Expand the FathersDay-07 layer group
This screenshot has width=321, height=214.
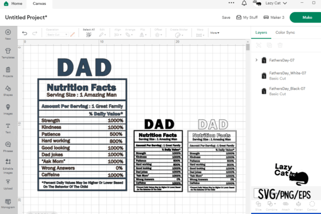coord(256,60)
